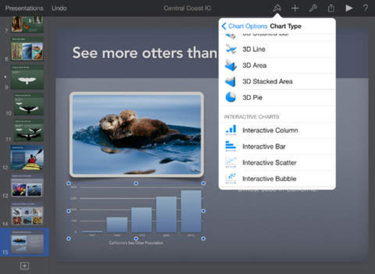Viewport: 375px width, 274px height.
Task: Select Interactive Column chart type
Action: pos(270,130)
